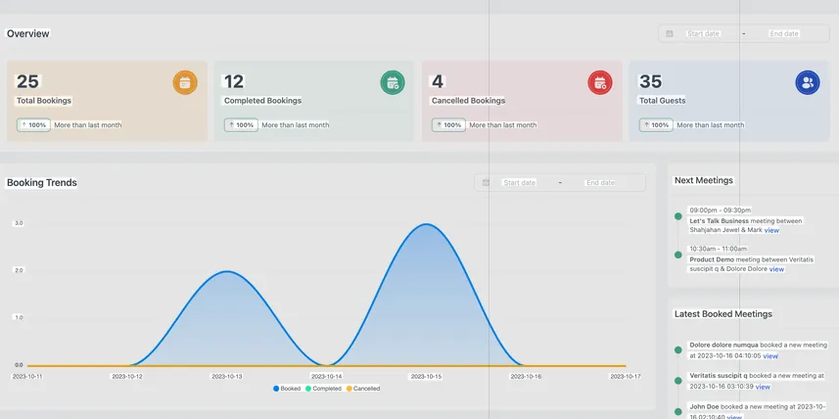This screenshot has height=419, width=839.
Task: Open view link for Product Demo meeting
Action: click(x=776, y=269)
